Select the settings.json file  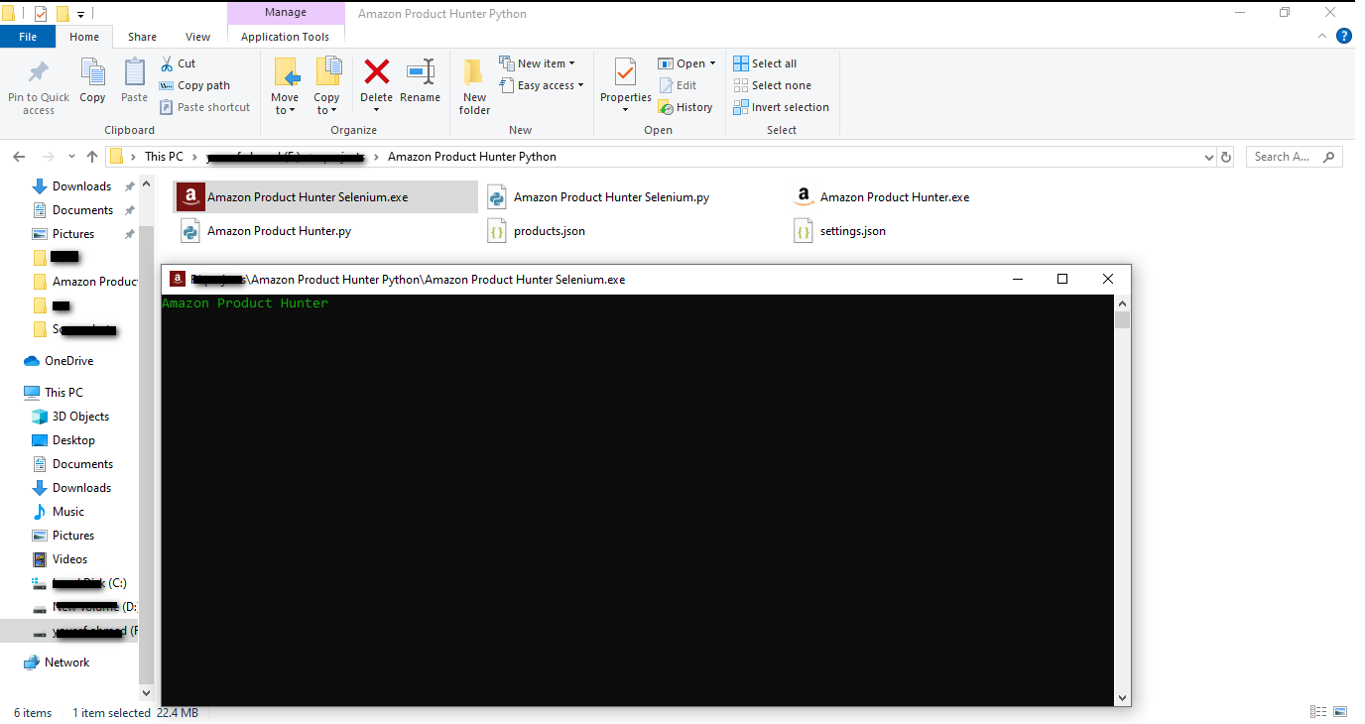click(x=839, y=231)
